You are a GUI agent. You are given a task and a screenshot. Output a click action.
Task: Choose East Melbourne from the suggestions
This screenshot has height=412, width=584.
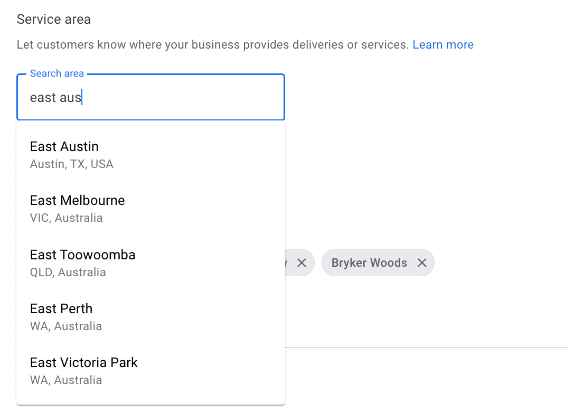click(77, 201)
